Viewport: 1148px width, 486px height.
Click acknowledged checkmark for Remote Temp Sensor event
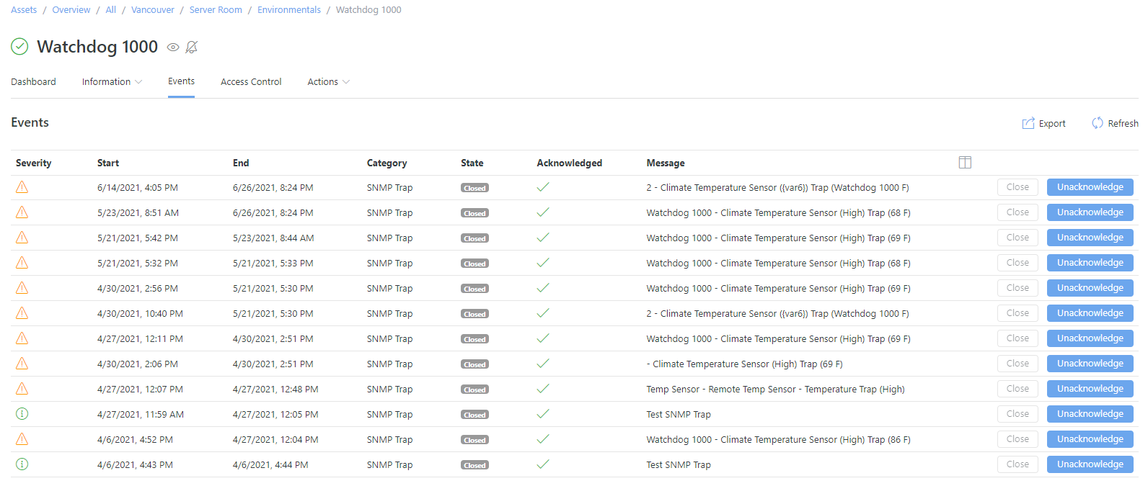pyautogui.click(x=543, y=389)
